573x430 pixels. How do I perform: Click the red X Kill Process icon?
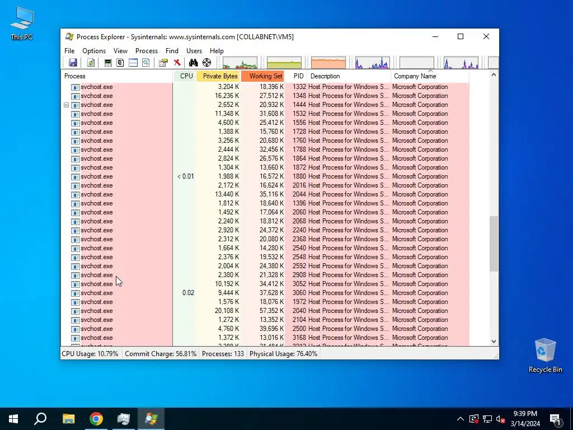177,63
